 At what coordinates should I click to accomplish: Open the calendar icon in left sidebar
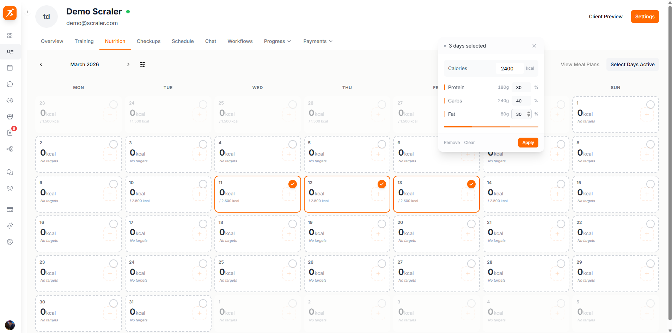pyautogui.click(x=10, y=68)
